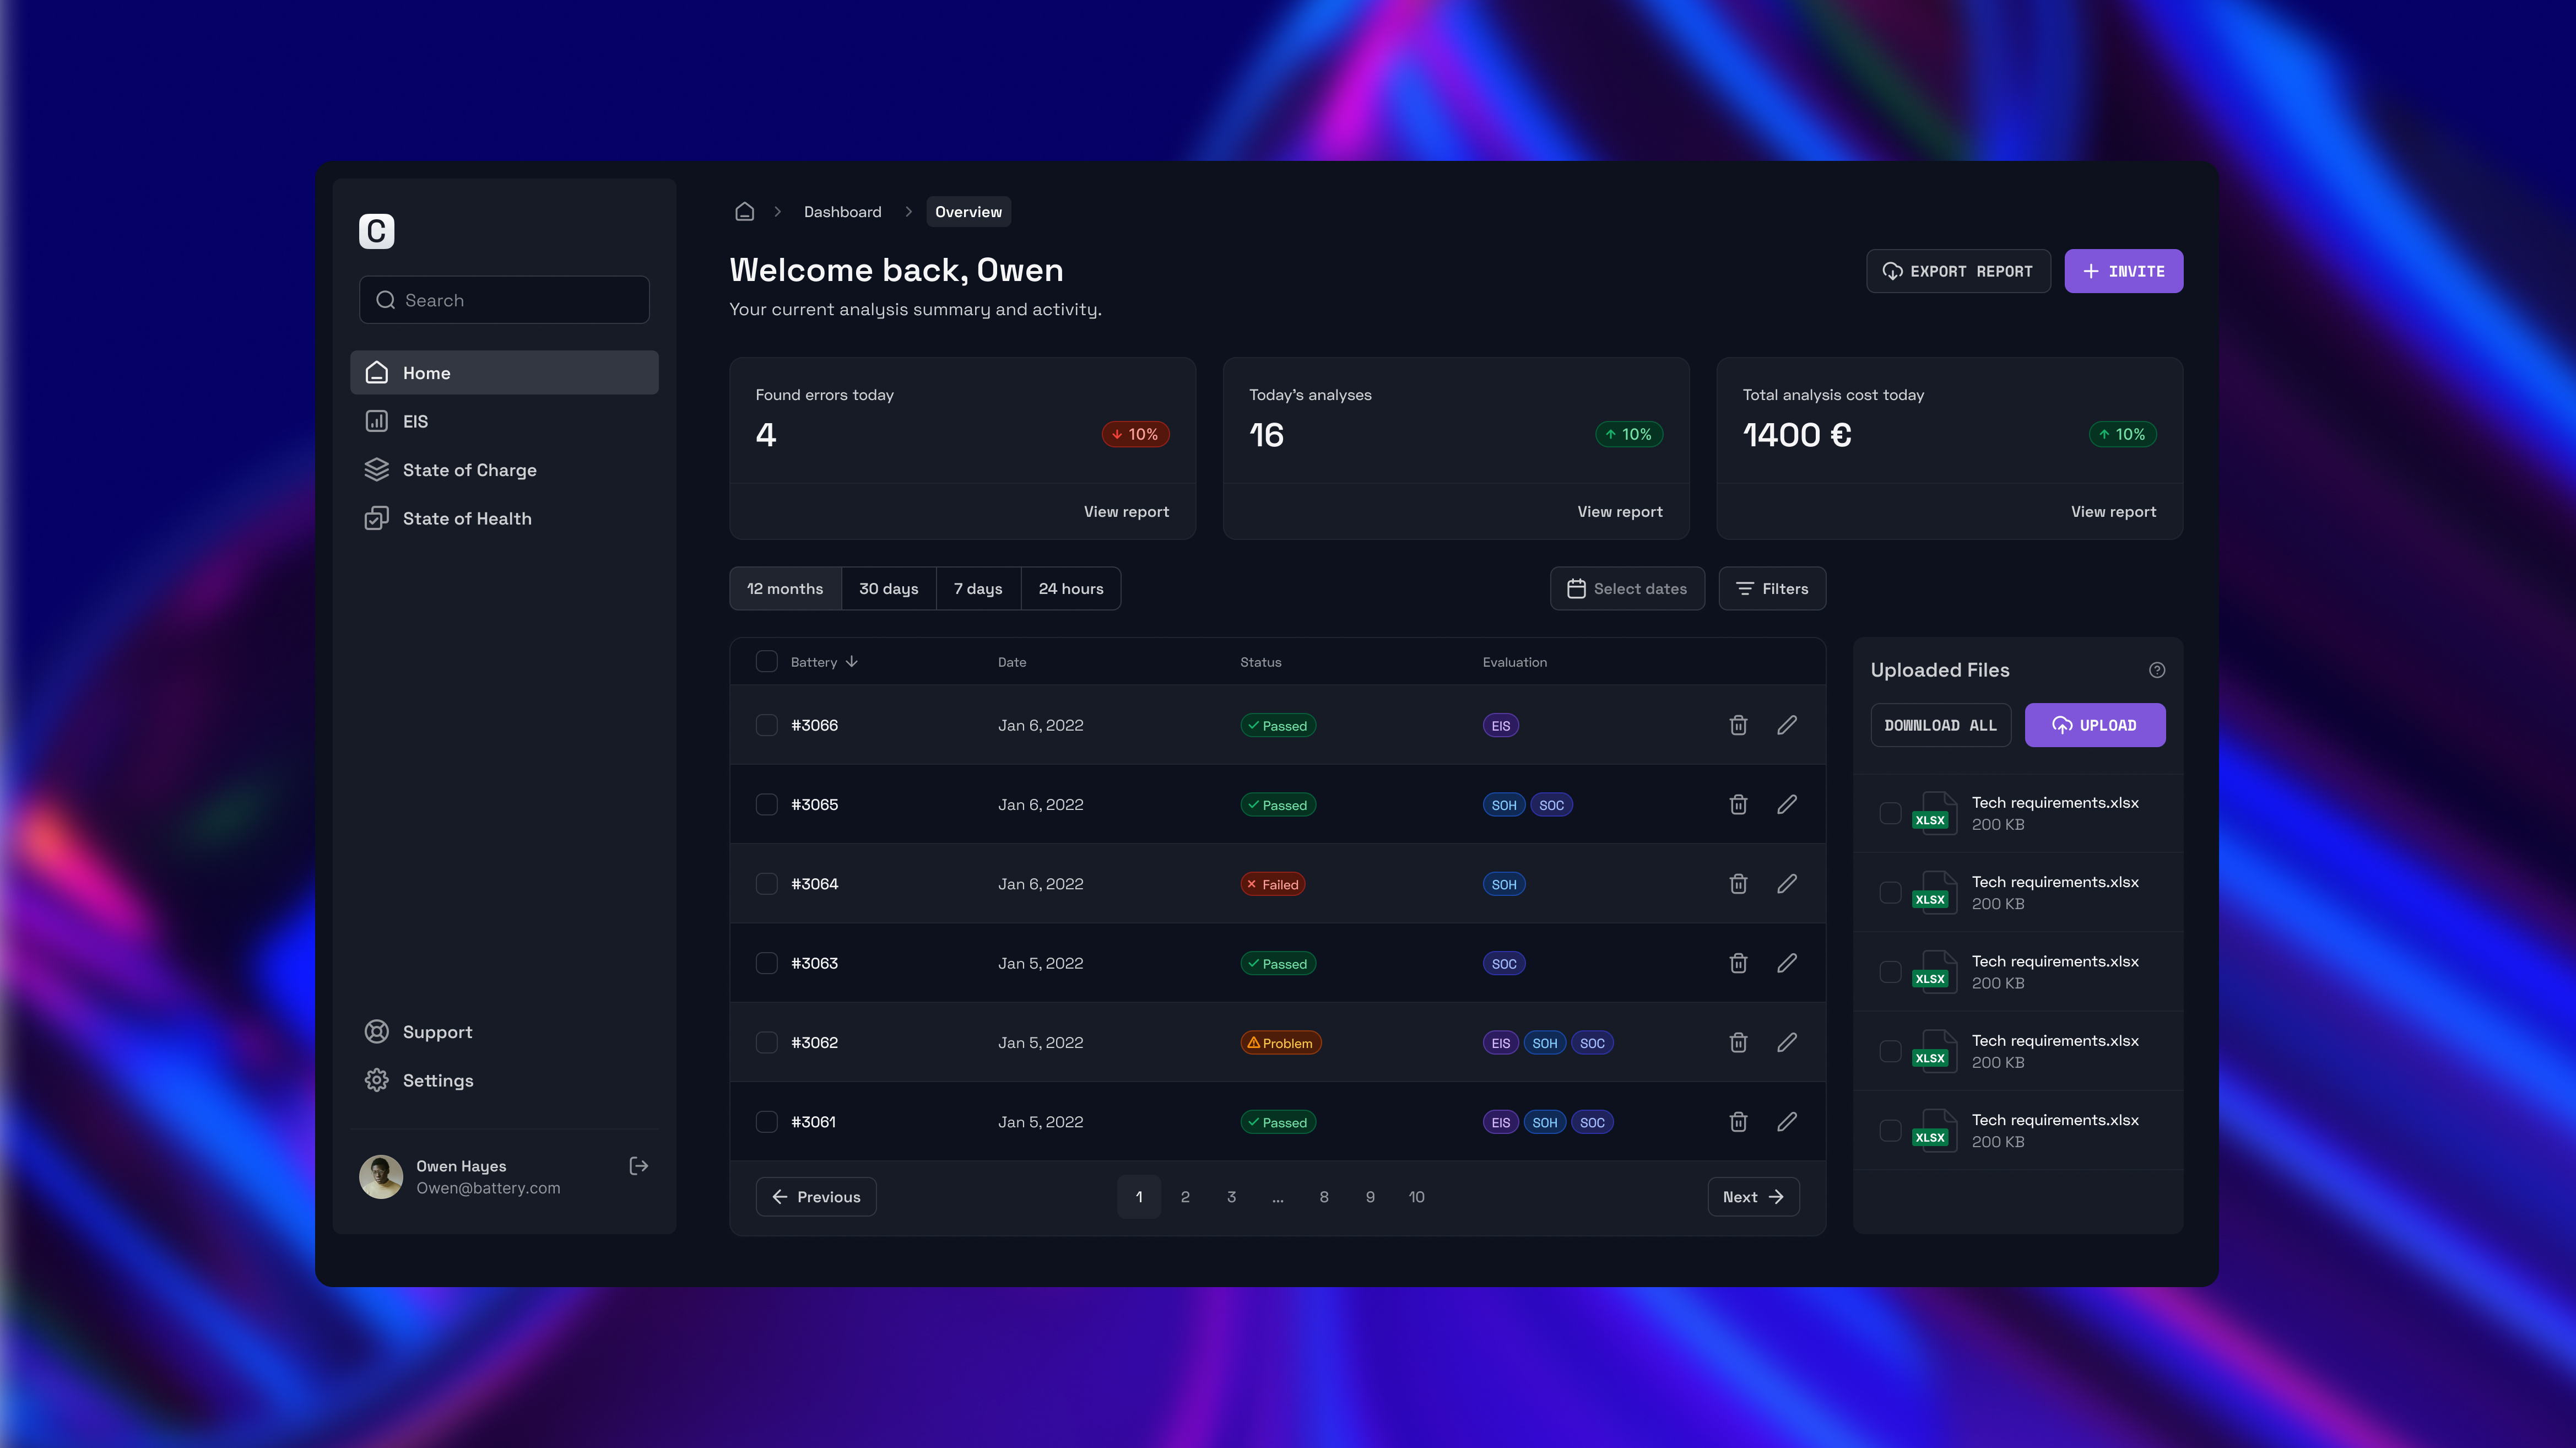Select State of Charge in the sidebar

pyautogui.click(x=469, y=469)
